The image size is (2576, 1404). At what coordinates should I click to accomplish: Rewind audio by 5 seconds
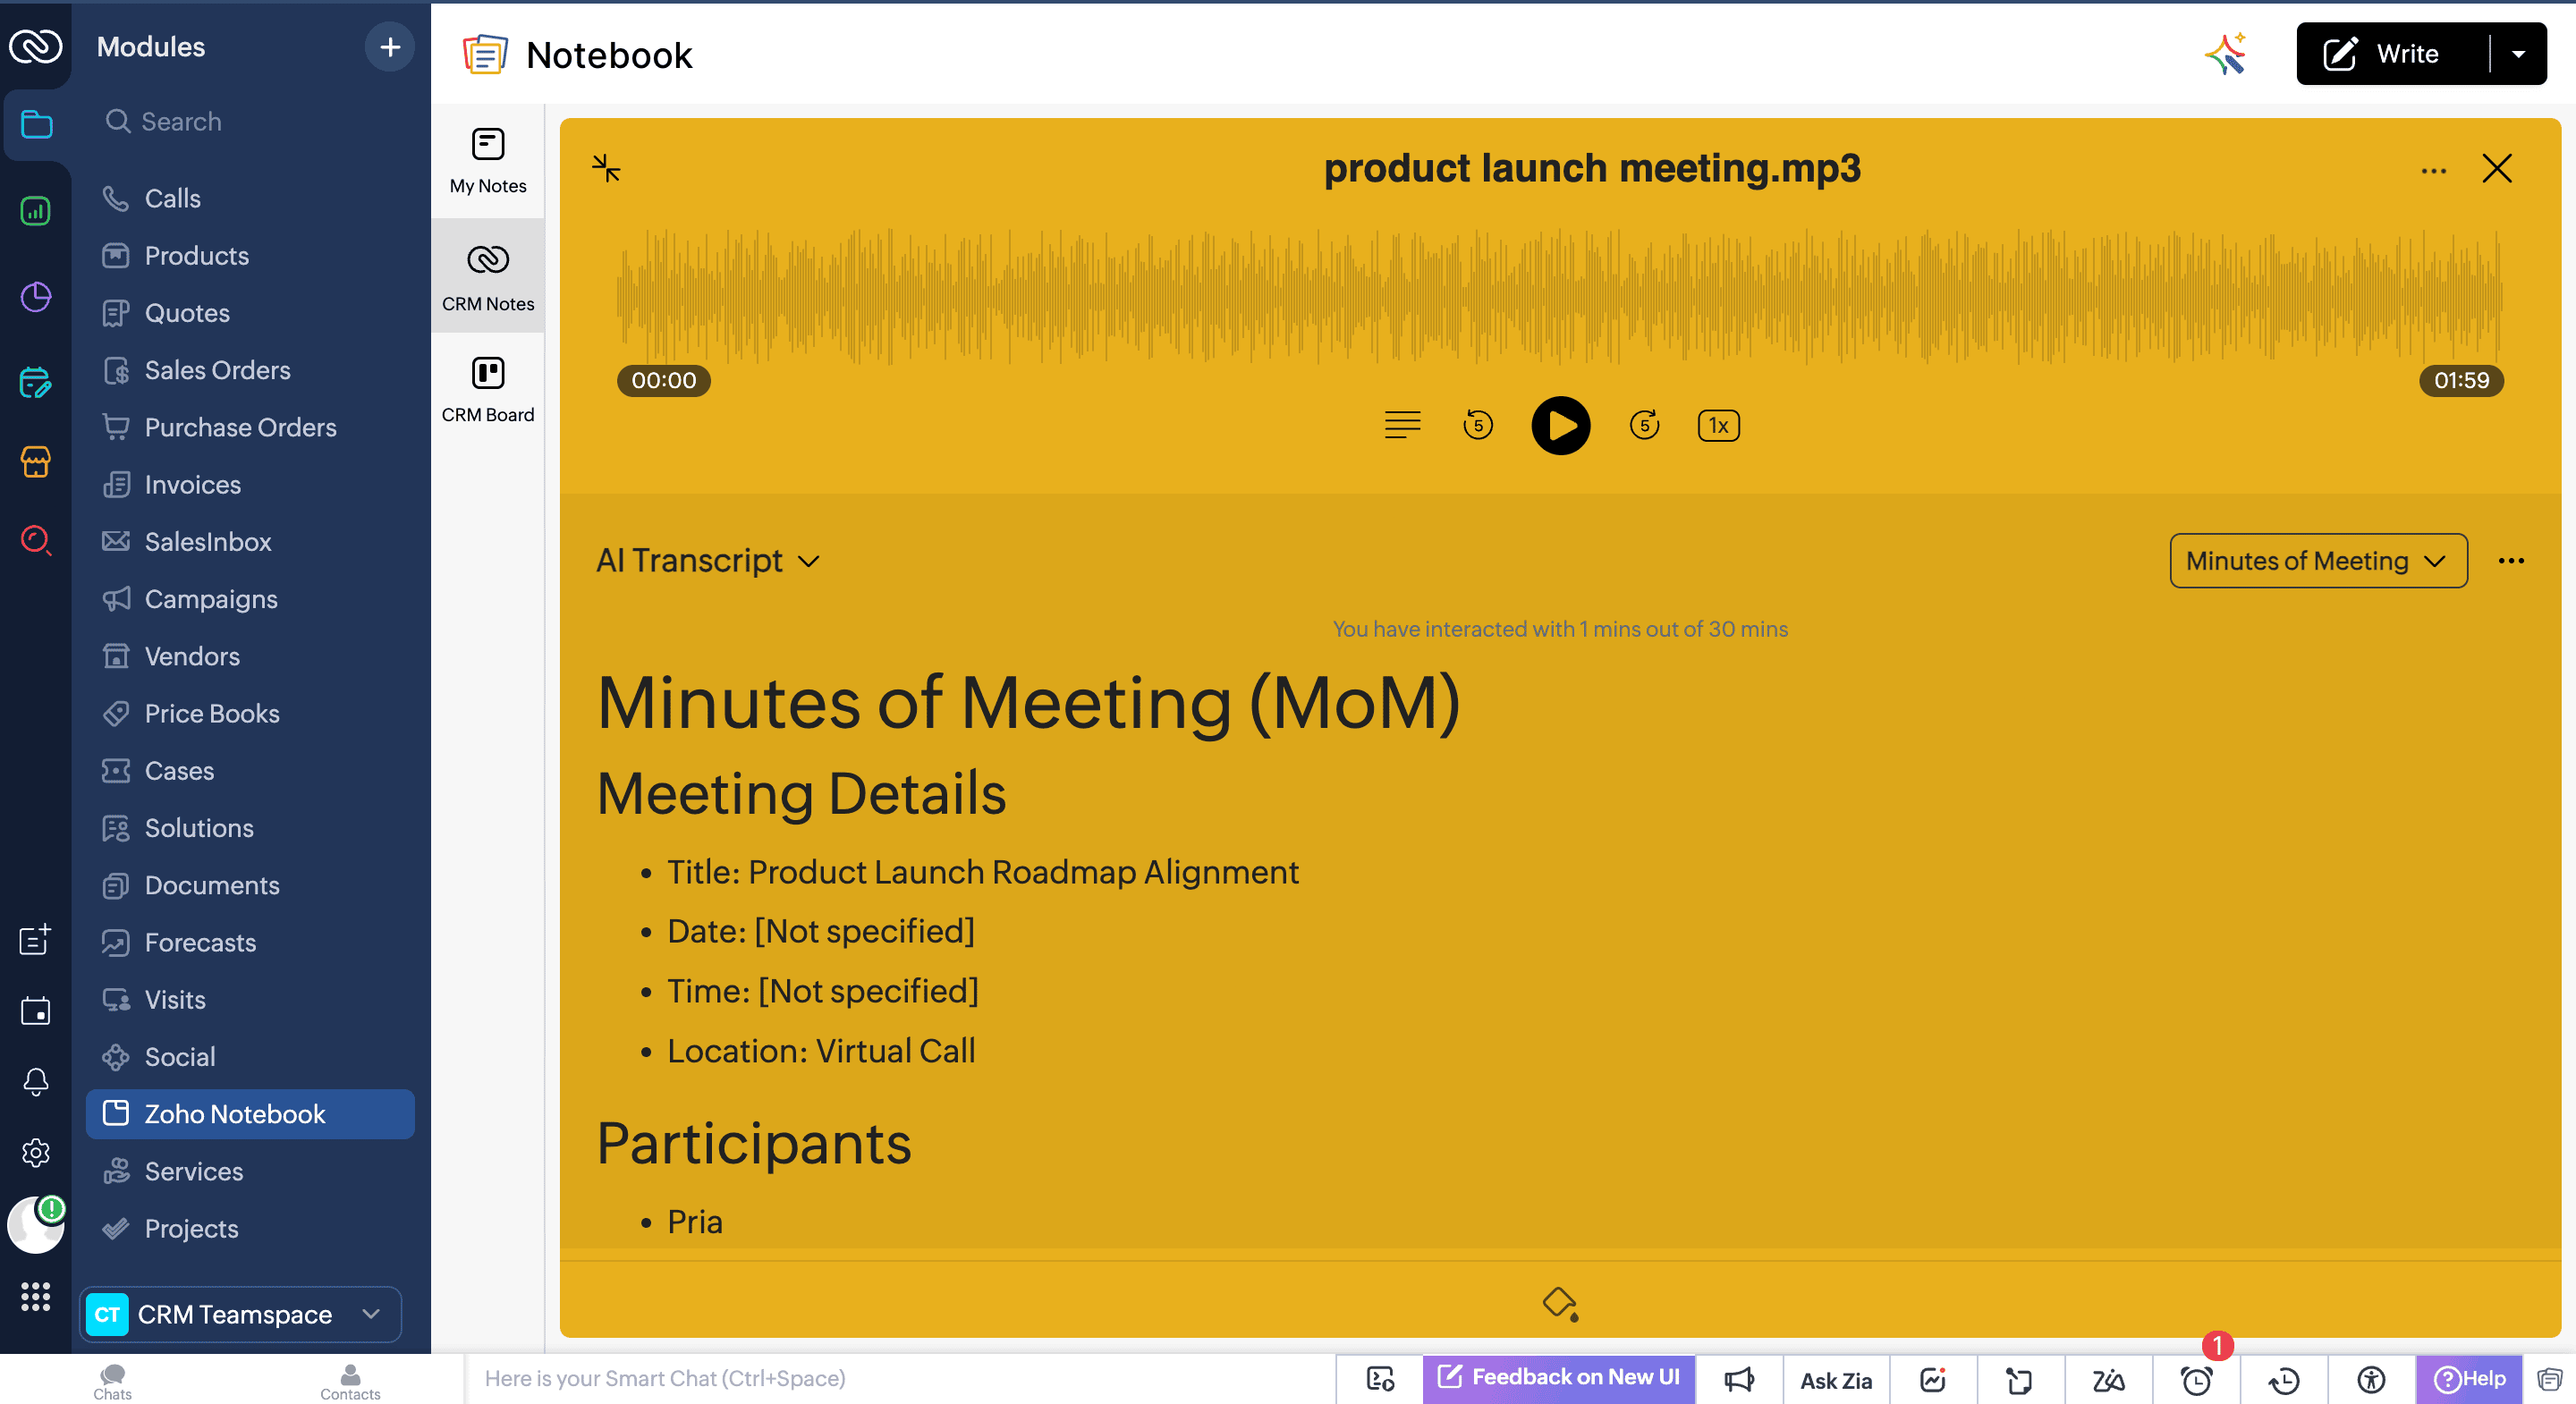click(1477, 425)
